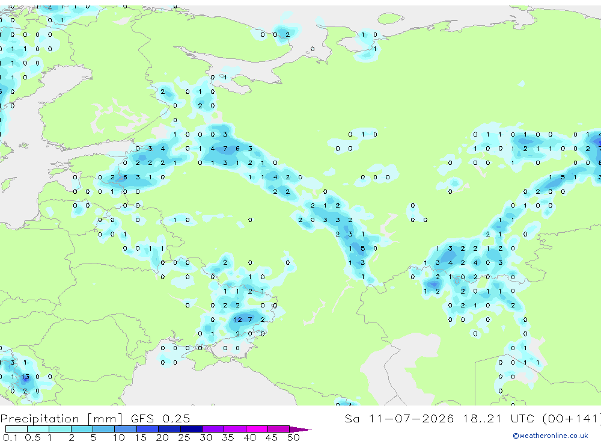The width and height of the screenshot is (601, 441).
Task: Select legend swatch between 15 and 20
Action: [148, 429]
